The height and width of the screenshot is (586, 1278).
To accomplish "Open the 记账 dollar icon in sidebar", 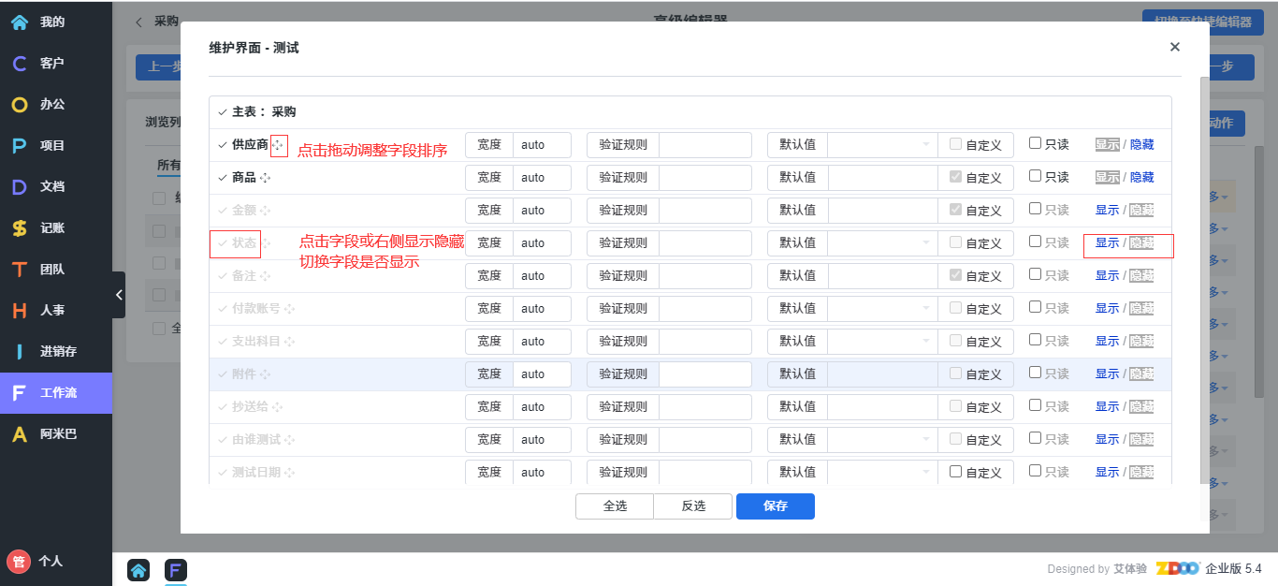I will (x=20, y=227).
